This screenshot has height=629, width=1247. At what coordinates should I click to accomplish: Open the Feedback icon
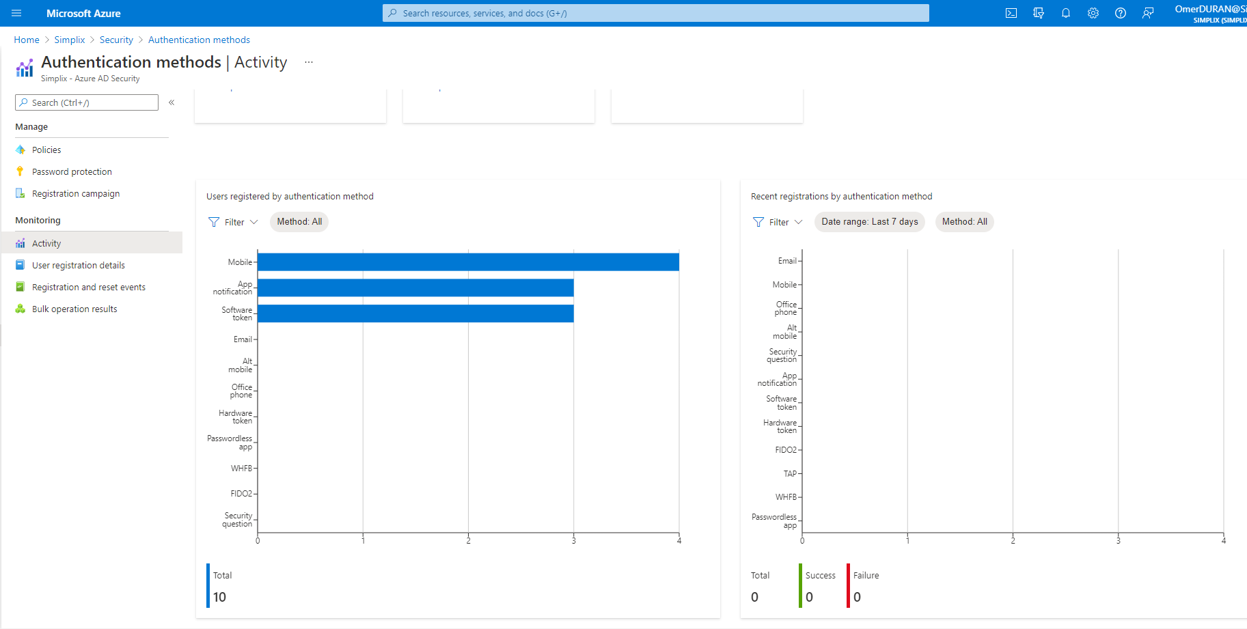point(1148,13)
